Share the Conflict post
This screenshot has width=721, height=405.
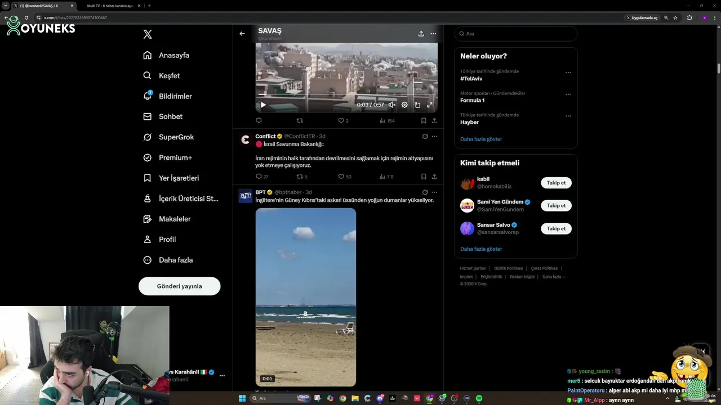(x=434, y=177)
